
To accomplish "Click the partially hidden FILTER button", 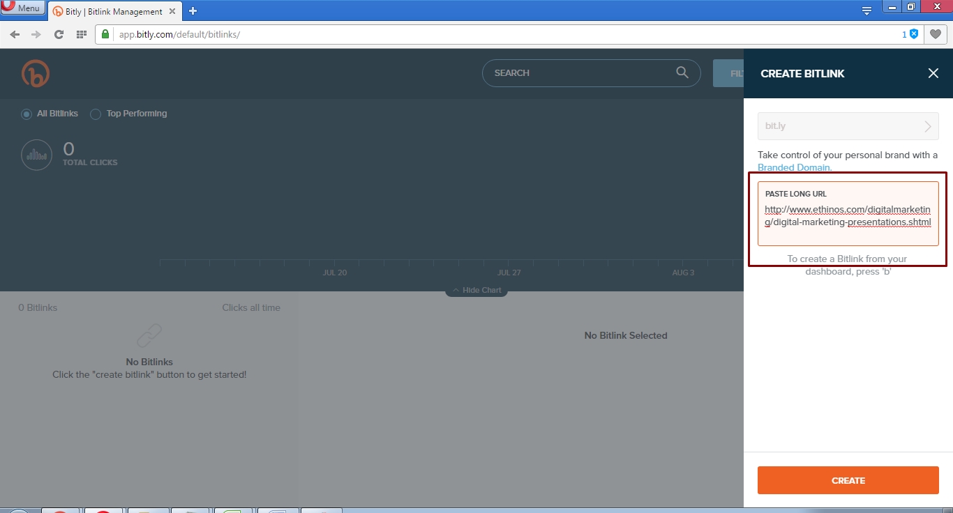I will point(728,73).
